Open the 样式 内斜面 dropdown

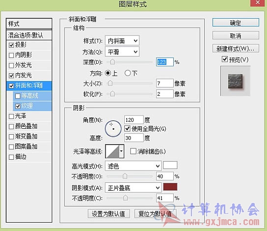click(122, 41)
